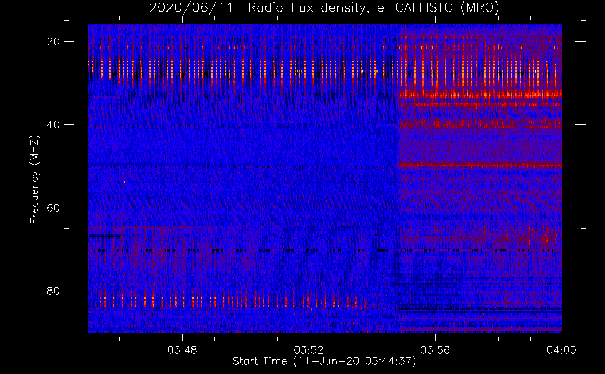Click the "80" frequency tick label
Image resolution: width=605 pixels, height=374 pixels.
[53, 290]
